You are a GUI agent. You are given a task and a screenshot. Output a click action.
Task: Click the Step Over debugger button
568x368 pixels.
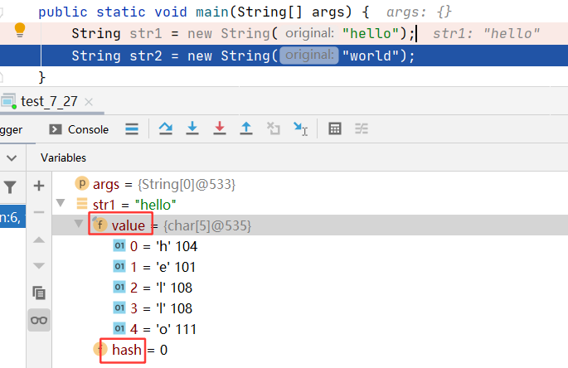166,128
